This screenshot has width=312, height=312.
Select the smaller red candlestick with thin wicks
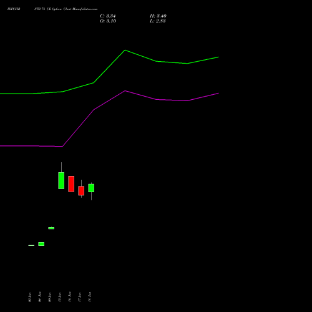(81, 190)
